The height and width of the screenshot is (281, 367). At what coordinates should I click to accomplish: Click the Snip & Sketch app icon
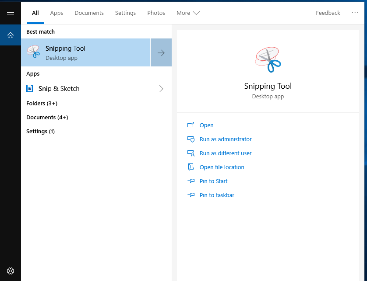coord(30,88)
